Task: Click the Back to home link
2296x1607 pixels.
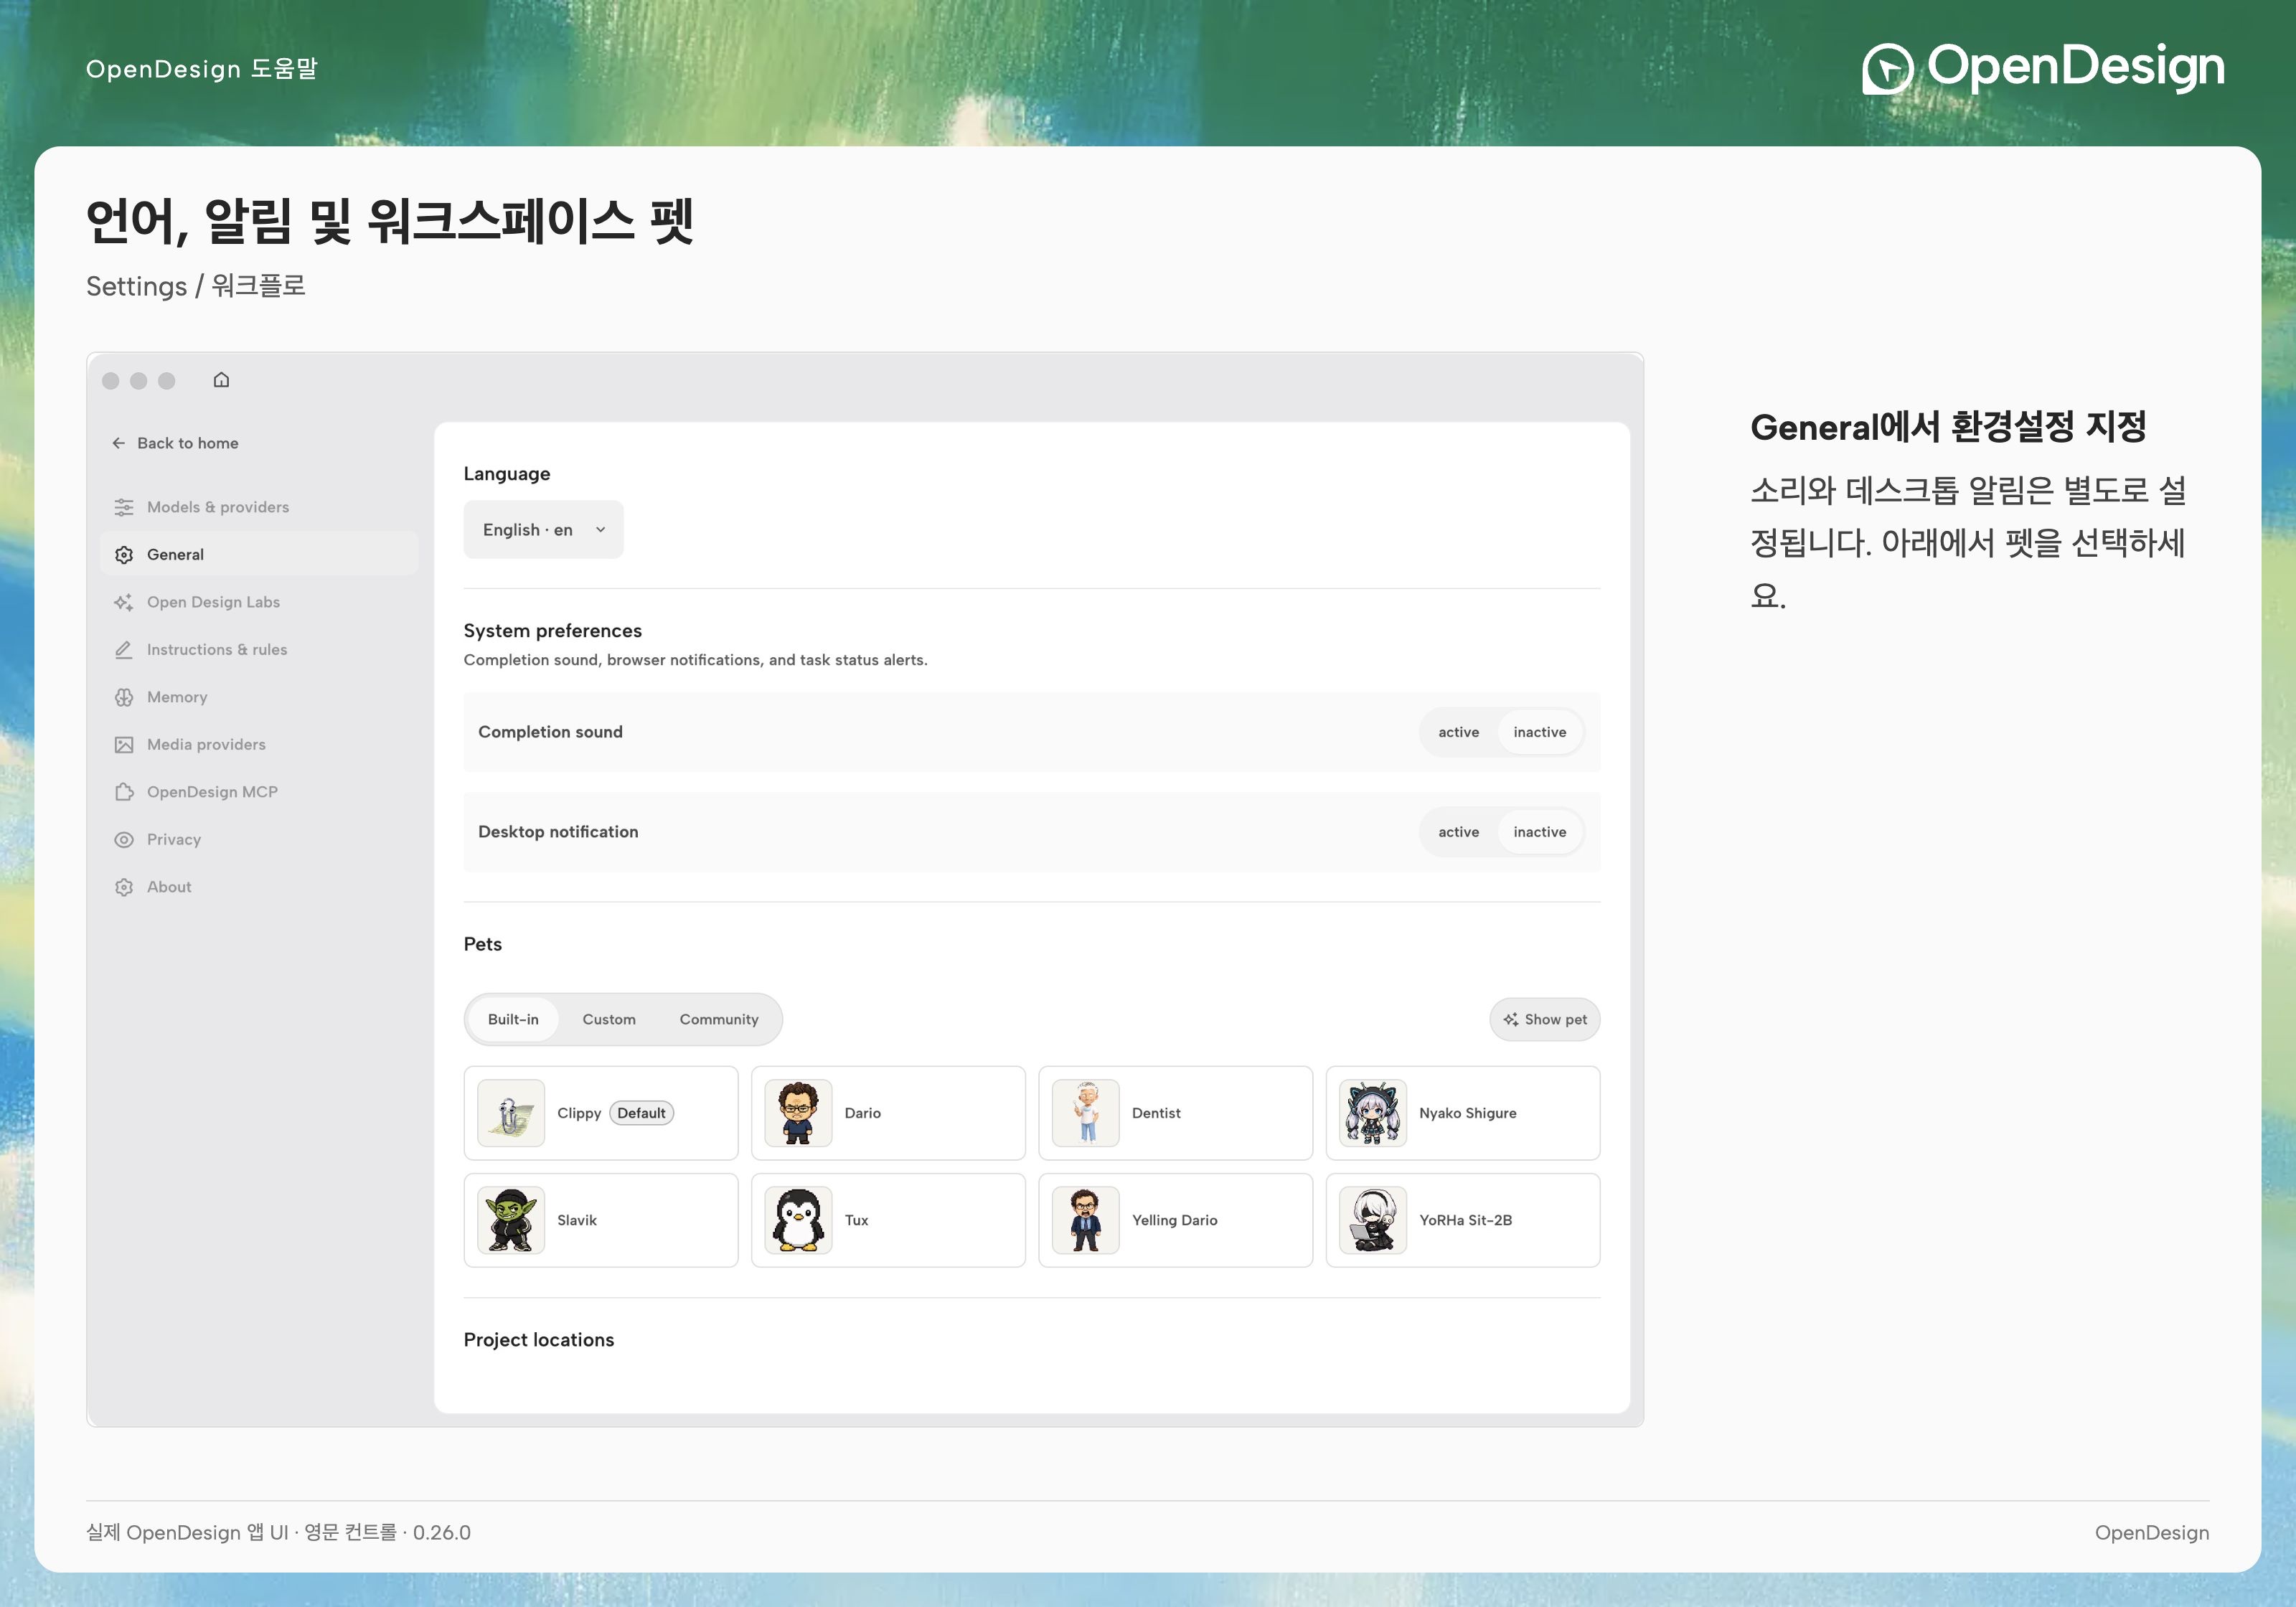Action: coord(176,443)
